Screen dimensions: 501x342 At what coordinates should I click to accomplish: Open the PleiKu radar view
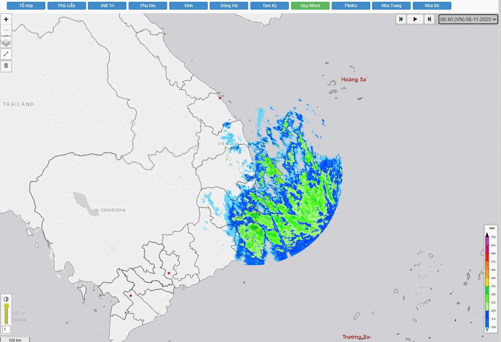click(351, 6)
